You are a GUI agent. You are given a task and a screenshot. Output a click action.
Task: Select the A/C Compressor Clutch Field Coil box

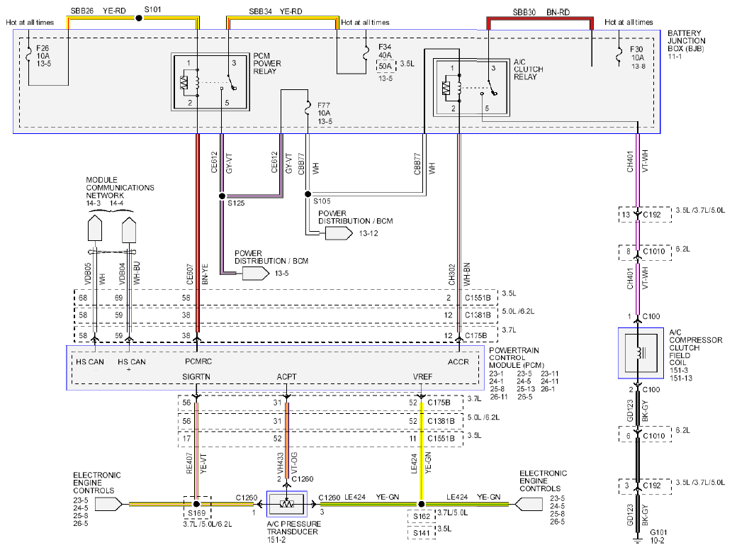pyautogui.click(x=641, y=353)
